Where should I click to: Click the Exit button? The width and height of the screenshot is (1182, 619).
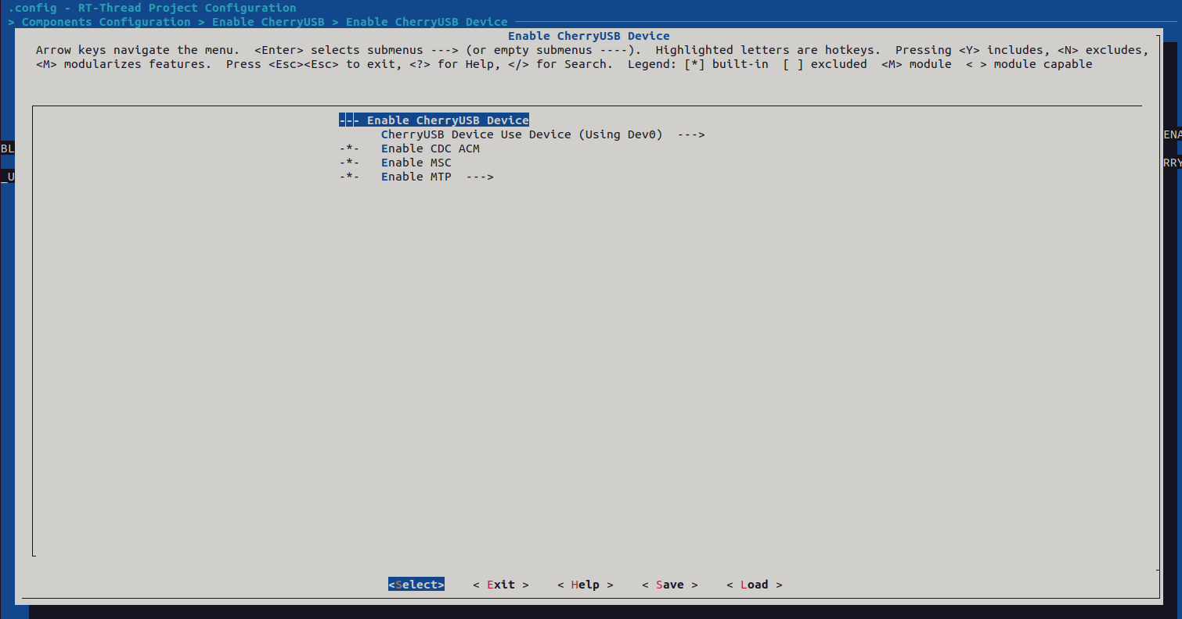coord(501,585)
